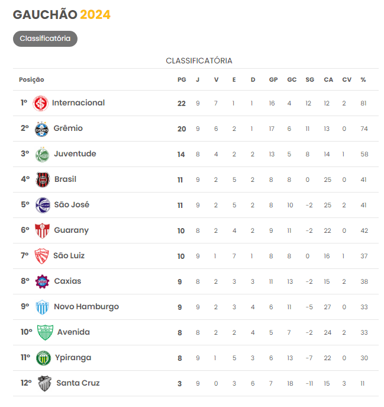Click the Caxias club emblem
The height and width of the screenshot is (407, 384).
(x=42, y=281)
